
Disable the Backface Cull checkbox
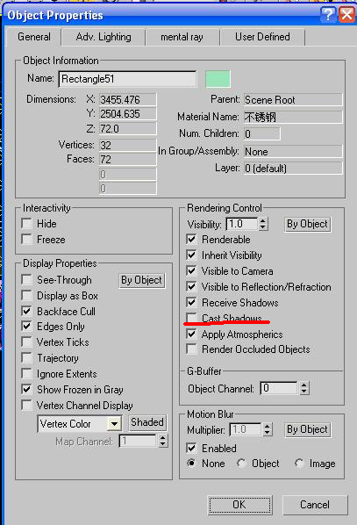click(26, 311)
